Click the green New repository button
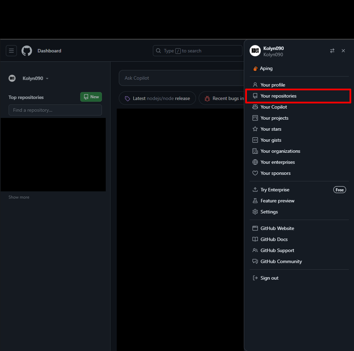 [x=91, y=97]
